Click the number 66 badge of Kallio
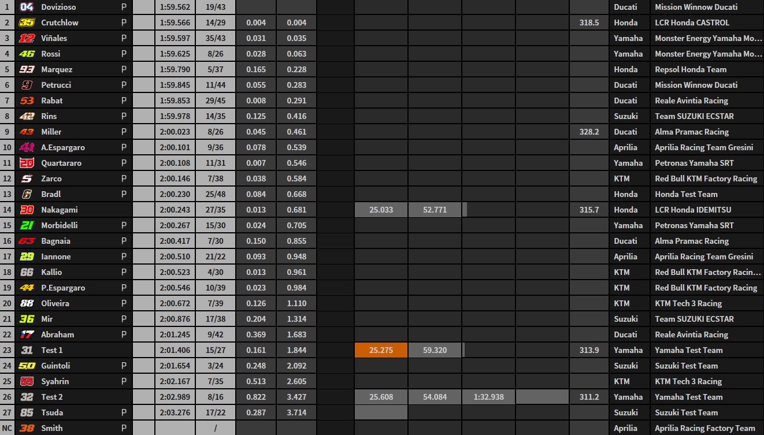Screen dimensions: 764x435 tap(27, 272)
